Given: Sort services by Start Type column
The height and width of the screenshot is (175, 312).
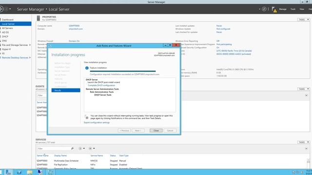Looking at the screenshot, I should (124, 156).
